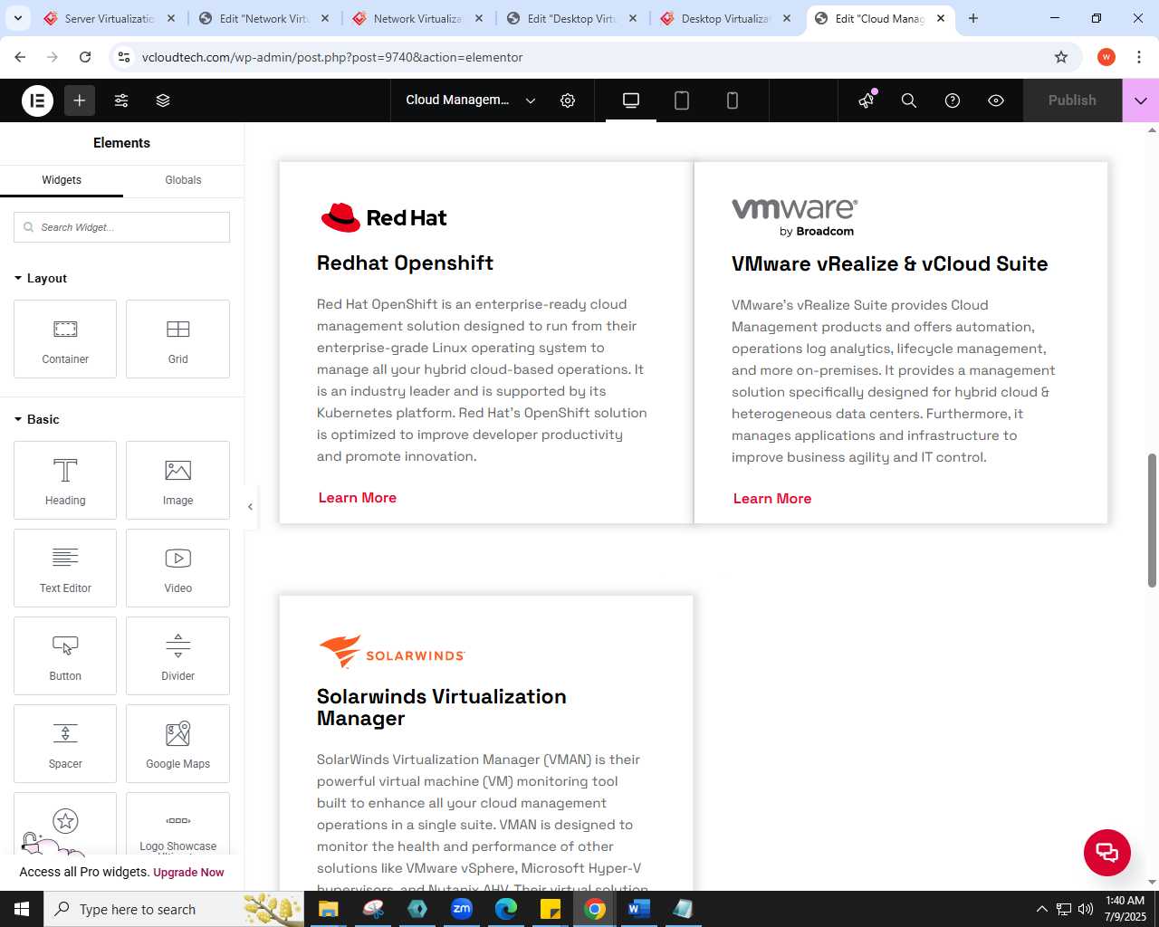The height and width of the screenshot is (927, 1159).
Task: Select the Container widget
Action: click(x=65, y=339)
